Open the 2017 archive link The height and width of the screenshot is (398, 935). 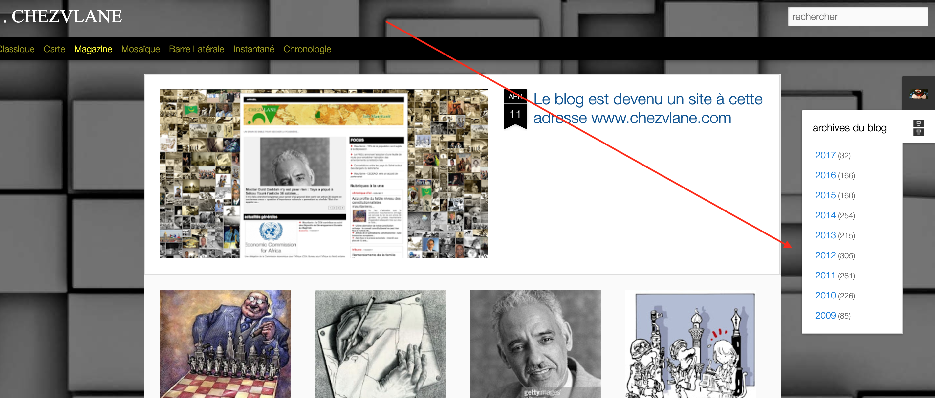(x=825, y=155)
